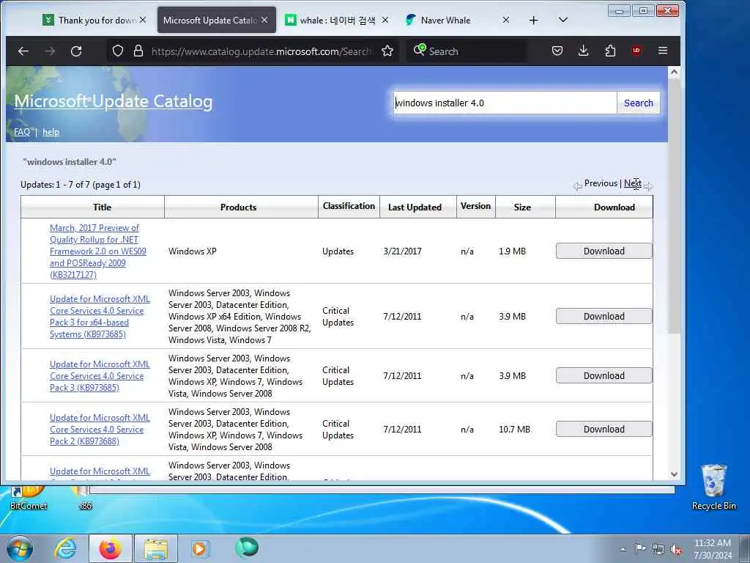
Task: Open the FAQ link
Action: click(21, 132)
